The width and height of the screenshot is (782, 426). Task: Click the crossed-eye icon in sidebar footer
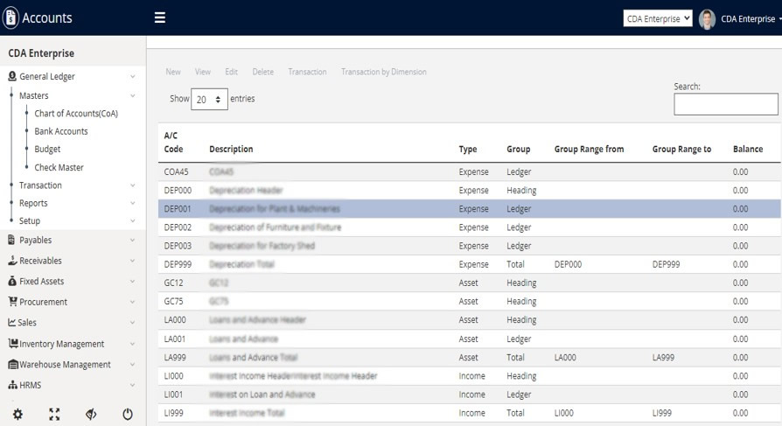click(91, 415)
